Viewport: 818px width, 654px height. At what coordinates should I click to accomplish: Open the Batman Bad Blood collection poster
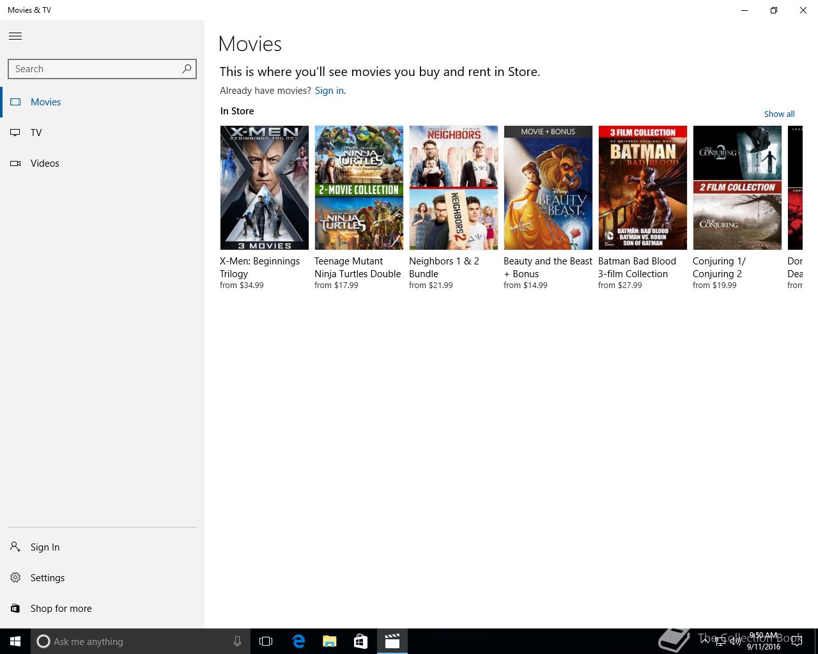point(643,188)
